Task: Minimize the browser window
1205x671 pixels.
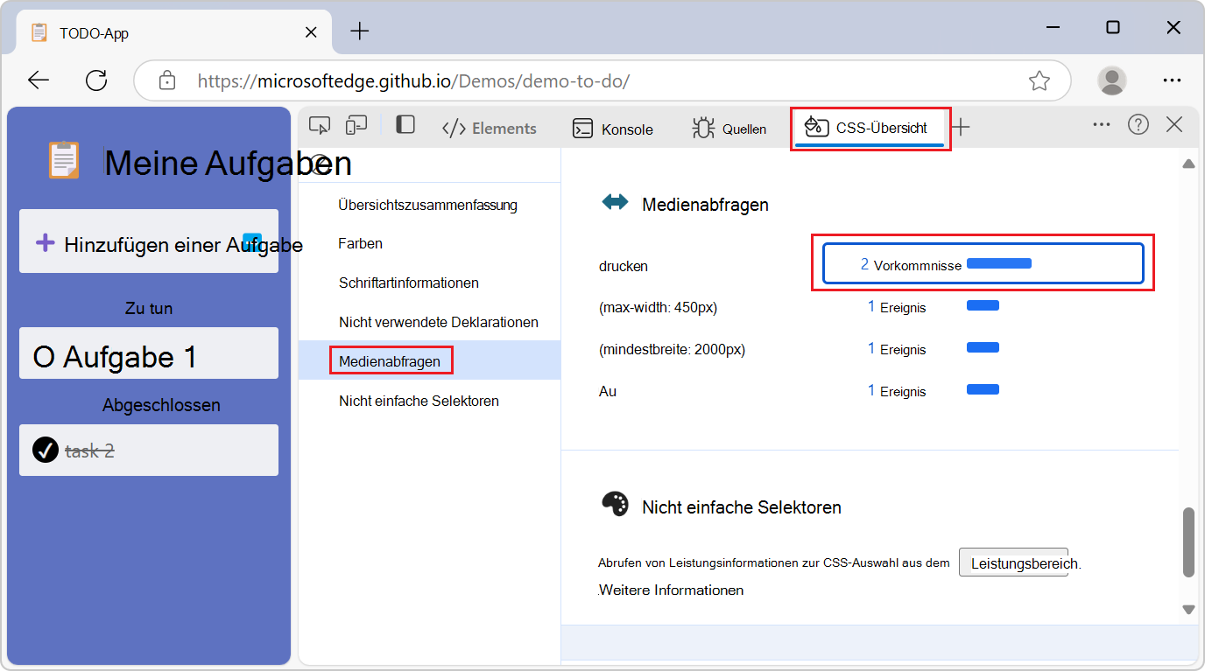Action: pos(1052,27)
